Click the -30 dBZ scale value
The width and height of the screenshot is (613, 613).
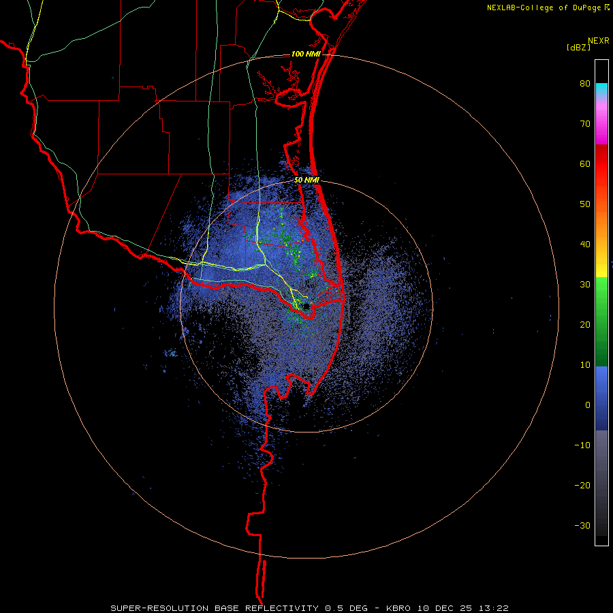tap(582, 526)
